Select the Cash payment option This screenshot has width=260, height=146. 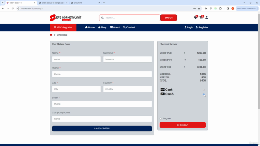click(x=204, y=94)
